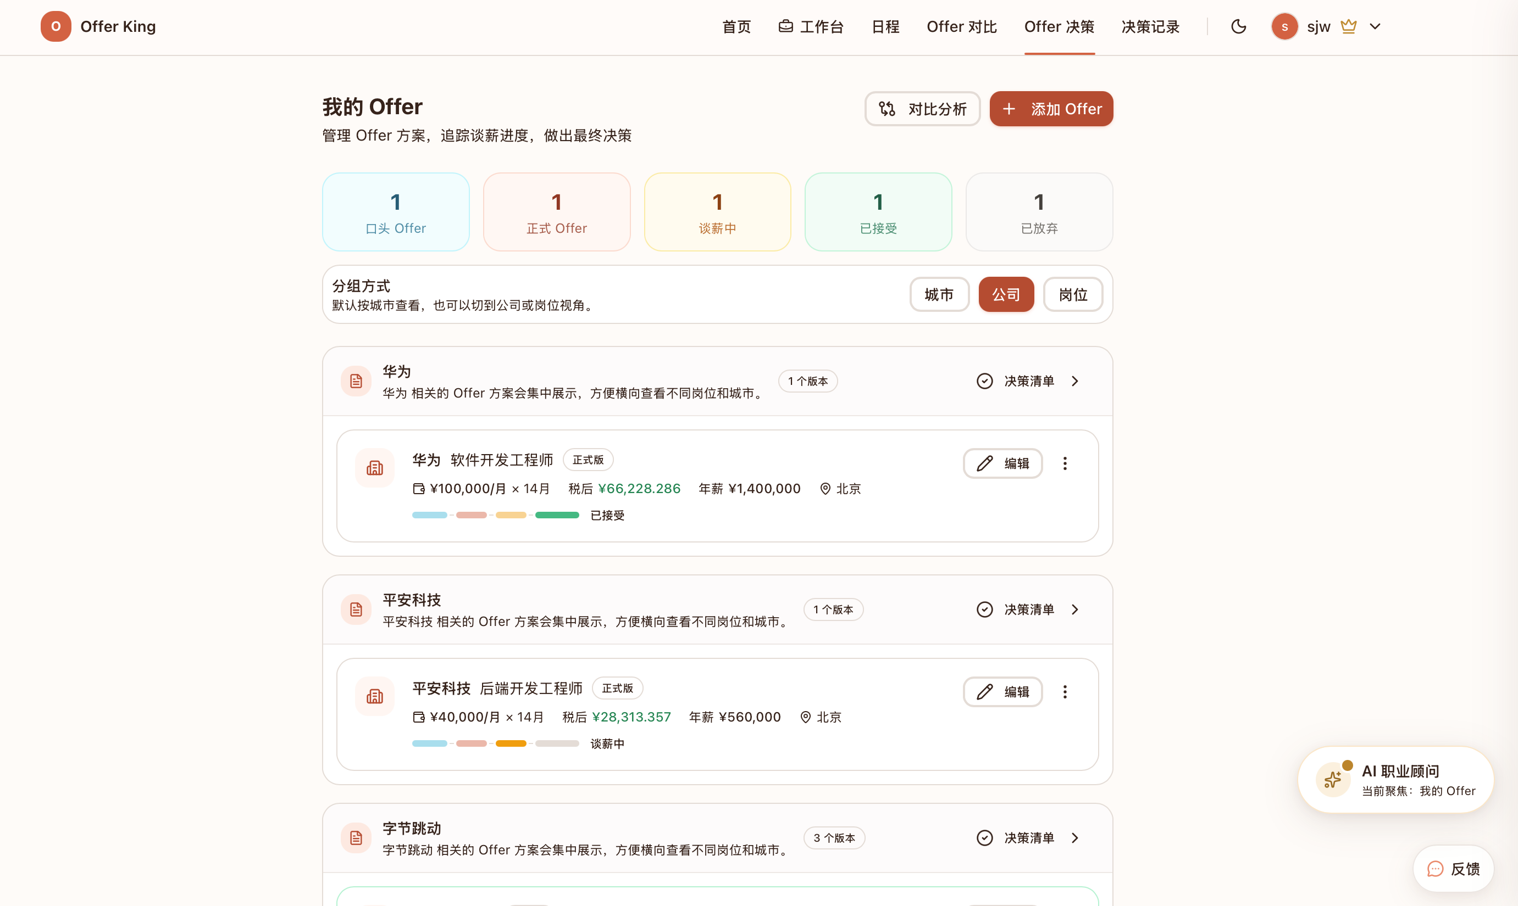Filter by the 谈薪中 status card

[717, 212]
